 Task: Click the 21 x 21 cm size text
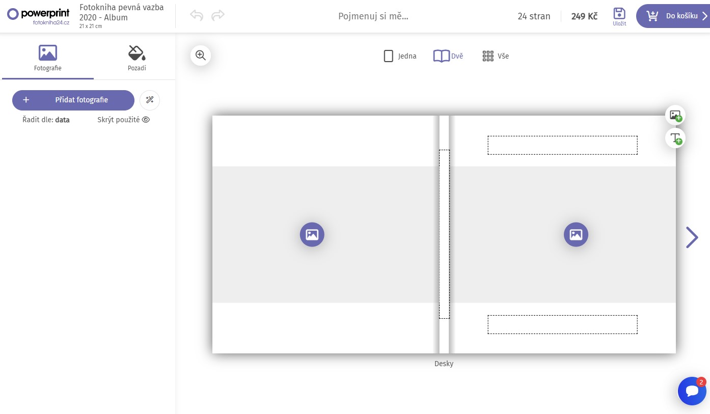[x=91, y=26]
